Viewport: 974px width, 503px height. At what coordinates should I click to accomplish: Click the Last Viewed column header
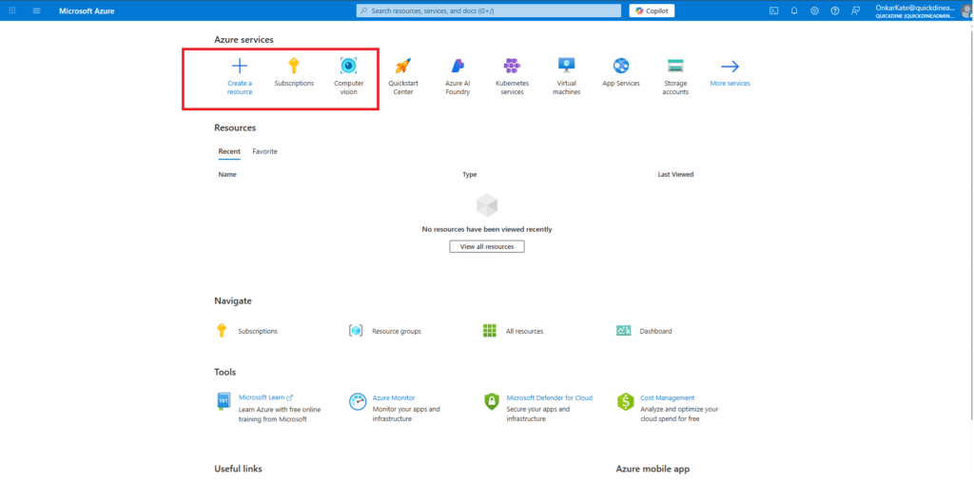[675, 175]
